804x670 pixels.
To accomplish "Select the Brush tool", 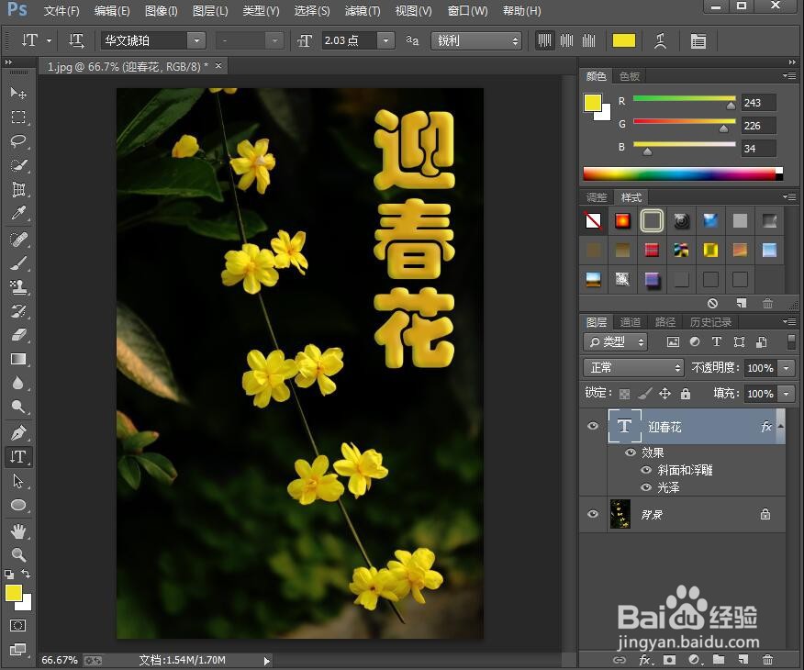I will 18,263.
